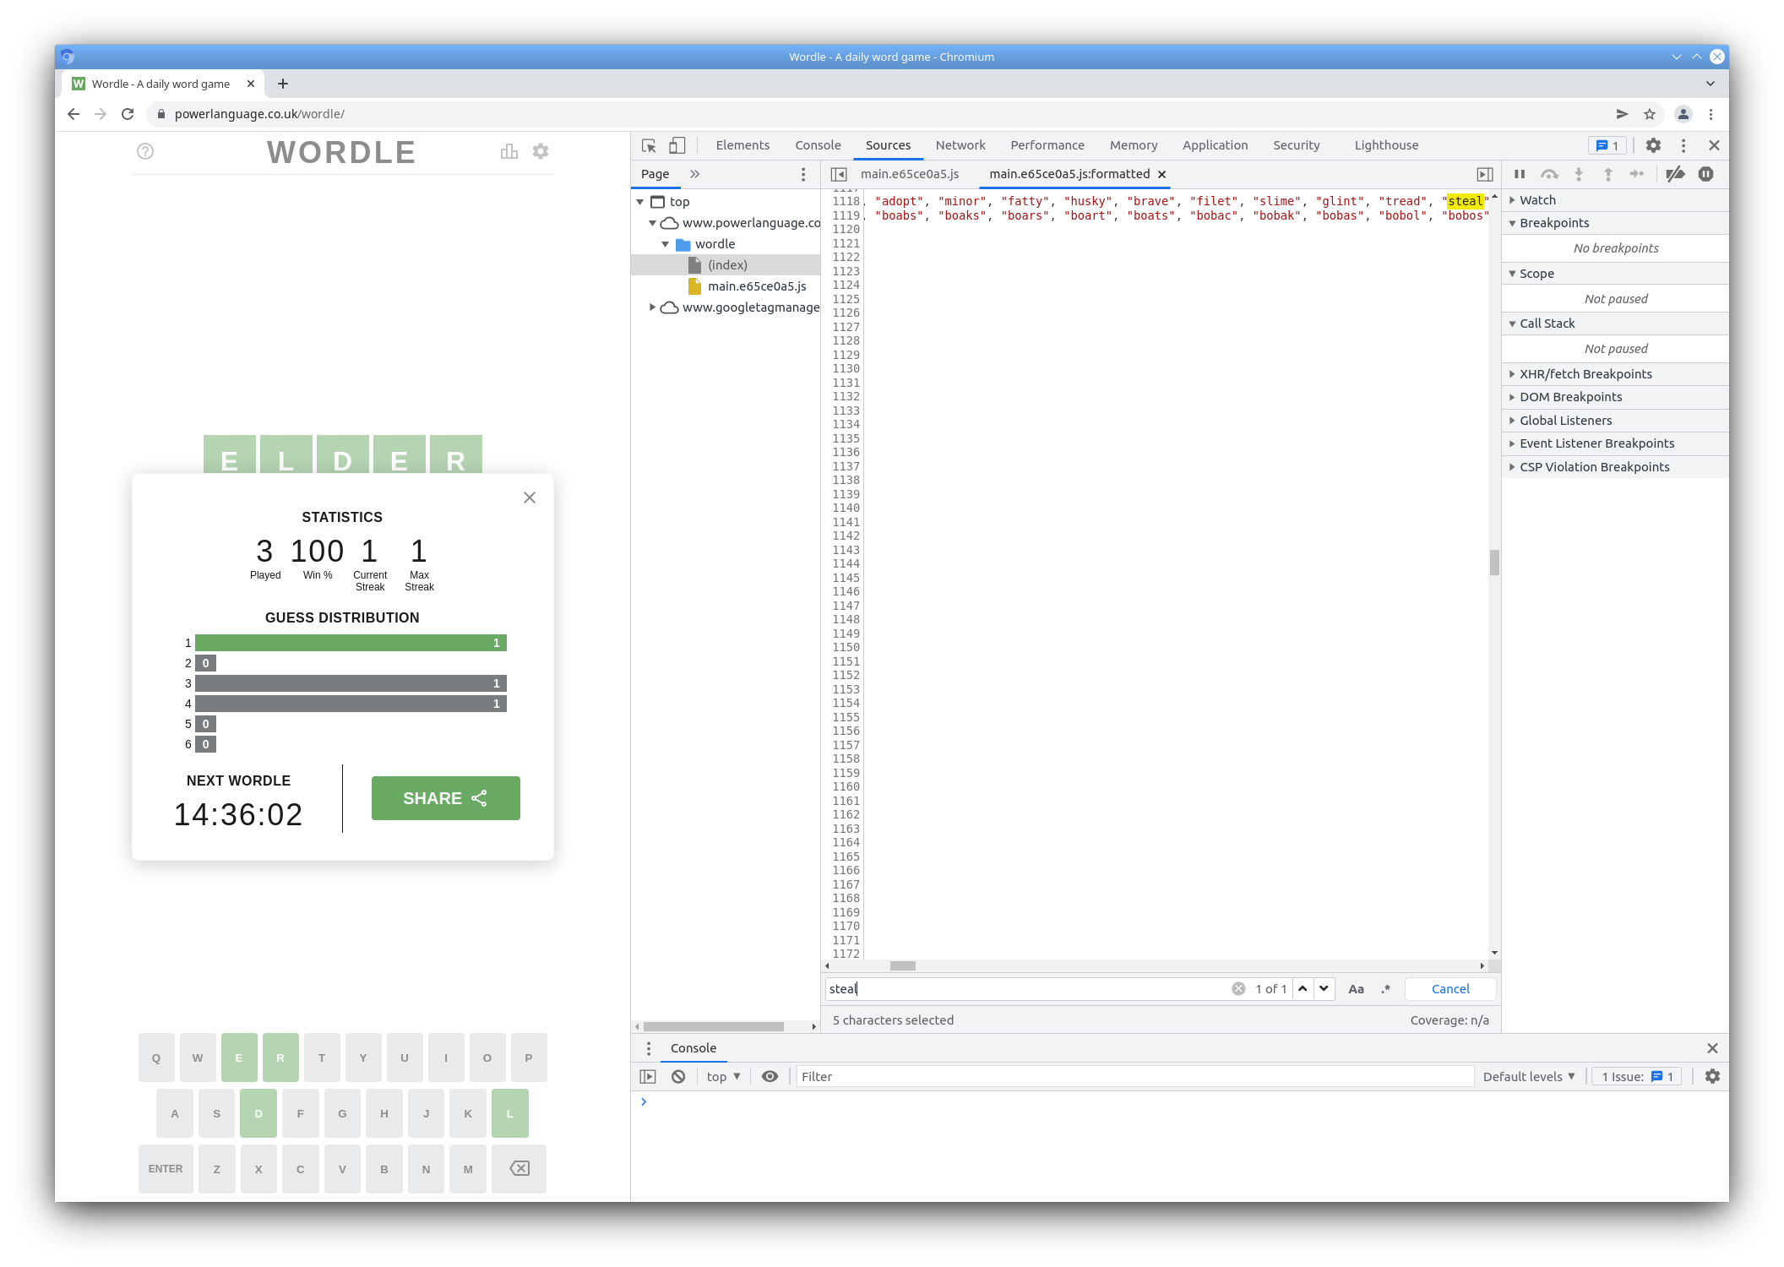This screenshot has width=1784, height=1267.
Task: Expand www.googletagmanager tree node
Action: tap(653, 307)
